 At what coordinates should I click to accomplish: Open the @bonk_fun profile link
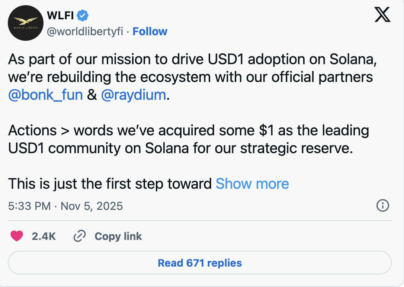pos(44,95)
